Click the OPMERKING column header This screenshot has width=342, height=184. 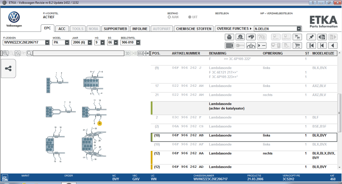pyautogui.click(x=273, y=53)
